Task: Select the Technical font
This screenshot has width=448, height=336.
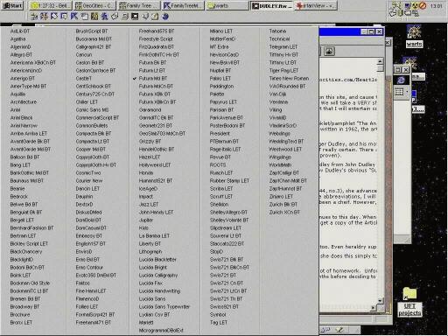Action: coord(279,38)
